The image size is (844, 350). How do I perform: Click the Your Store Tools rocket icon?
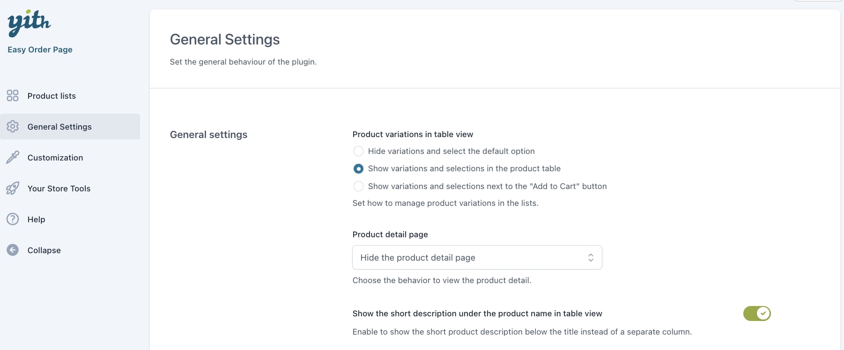pyautogui.click(x=13, y=188)
